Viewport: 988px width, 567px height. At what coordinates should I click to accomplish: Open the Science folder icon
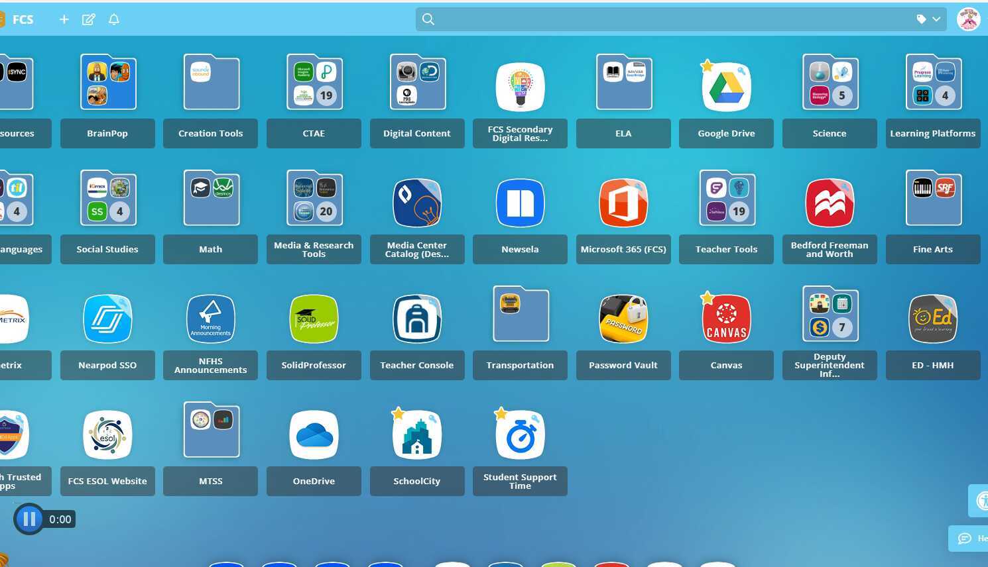pyautogui.click(x=830, y=82)
